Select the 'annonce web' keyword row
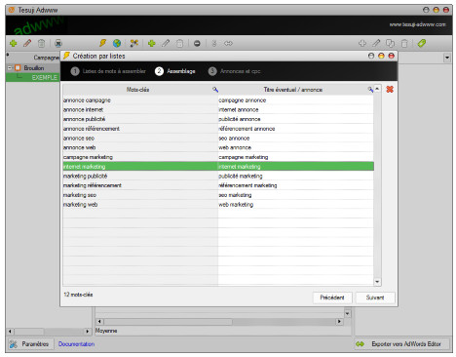The image size is (456, 357). point(140,147)
